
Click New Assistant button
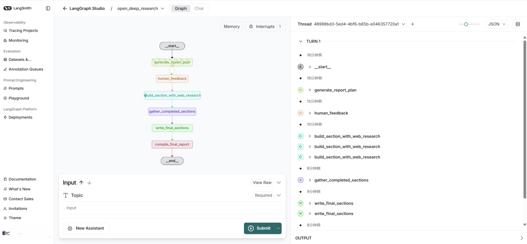[86, 228]
